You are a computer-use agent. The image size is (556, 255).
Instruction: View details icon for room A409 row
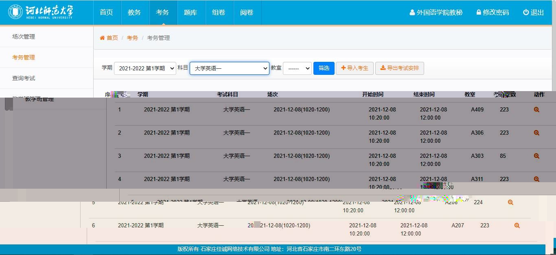click(x=536, y=109)
